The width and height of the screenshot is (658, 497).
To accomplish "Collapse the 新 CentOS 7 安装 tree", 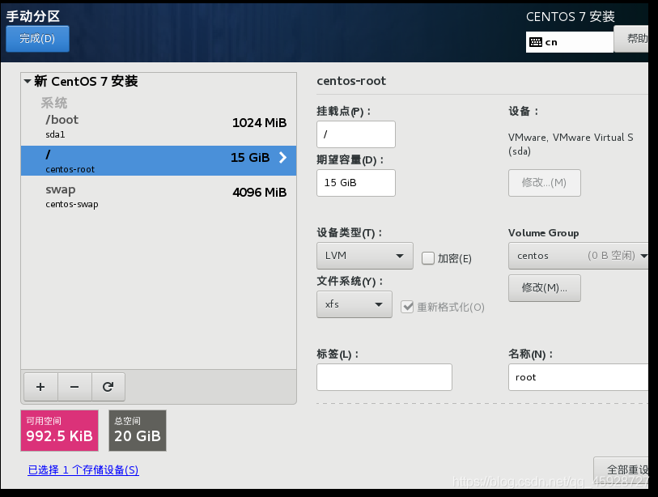I will (x=28, y=82).
